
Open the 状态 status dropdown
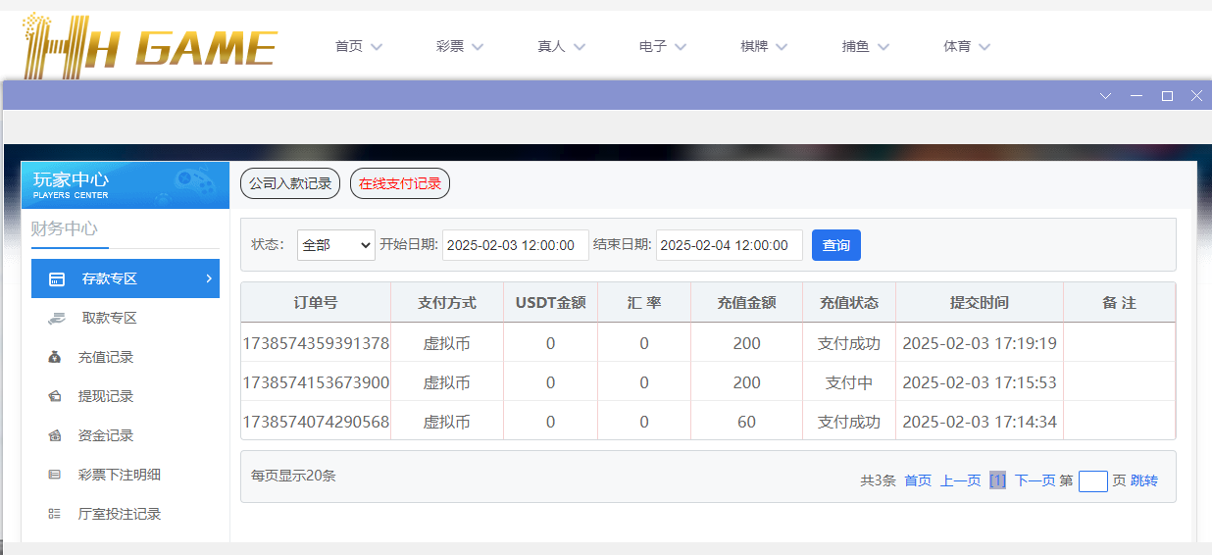point(335,245)
